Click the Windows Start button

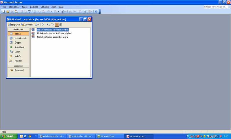pos(9,136)
